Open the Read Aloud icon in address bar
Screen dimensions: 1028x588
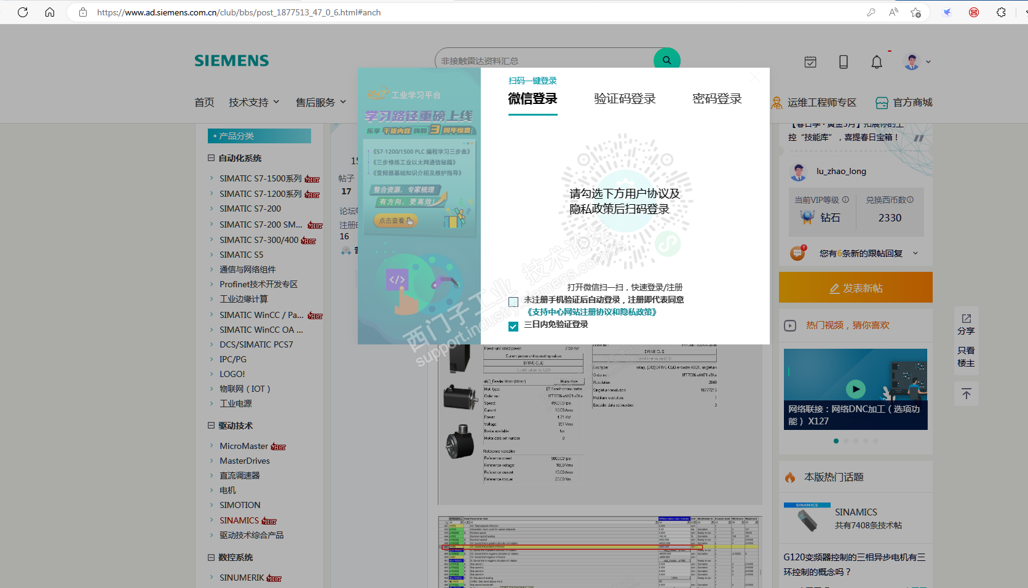(x=893, y=12)
